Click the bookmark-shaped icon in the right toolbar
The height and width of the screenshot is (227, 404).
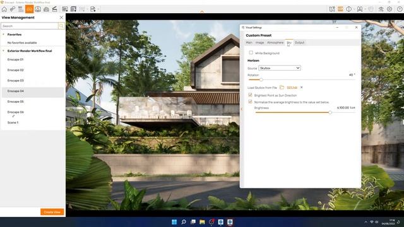(360, 9)
